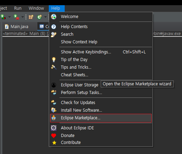Viewport: 182px width, 154px height.
Task: Choose Tip of the Day
Action: (101, 60)
